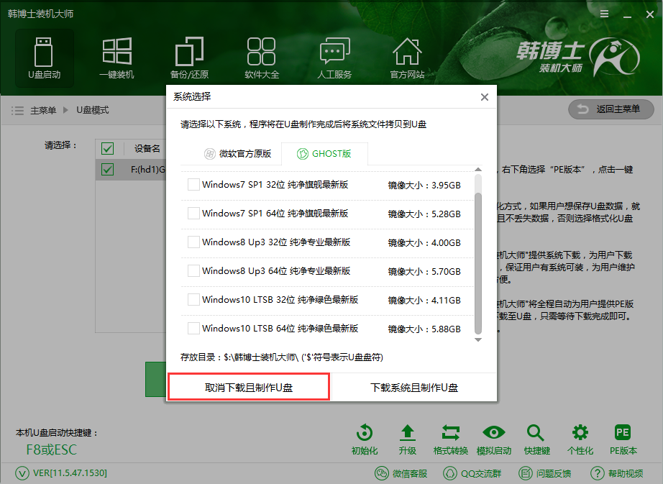Open the 快捷键 hotkeys icon
663x484 pixels.
pyautogui.click(x=536, y=437)
